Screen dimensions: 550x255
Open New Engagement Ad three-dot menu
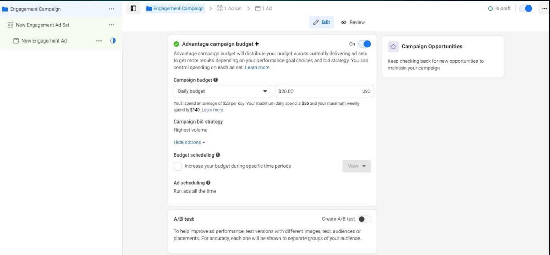pos(99,40)
